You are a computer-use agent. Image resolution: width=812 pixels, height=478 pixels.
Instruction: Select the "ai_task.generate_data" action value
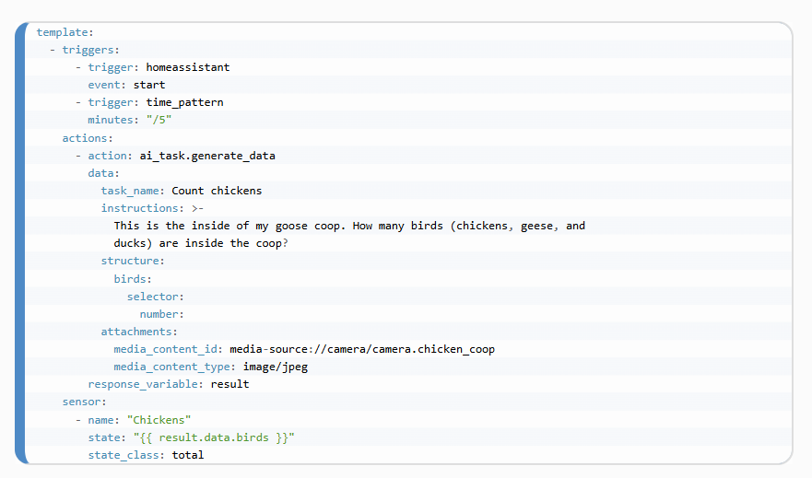(x=206, y=156)
